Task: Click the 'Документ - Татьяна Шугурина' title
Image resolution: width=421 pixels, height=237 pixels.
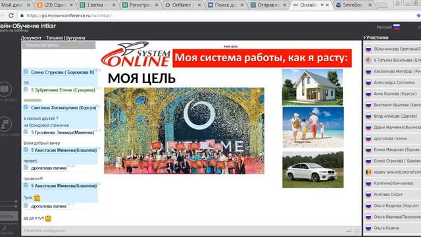Action: click(53, 38)
